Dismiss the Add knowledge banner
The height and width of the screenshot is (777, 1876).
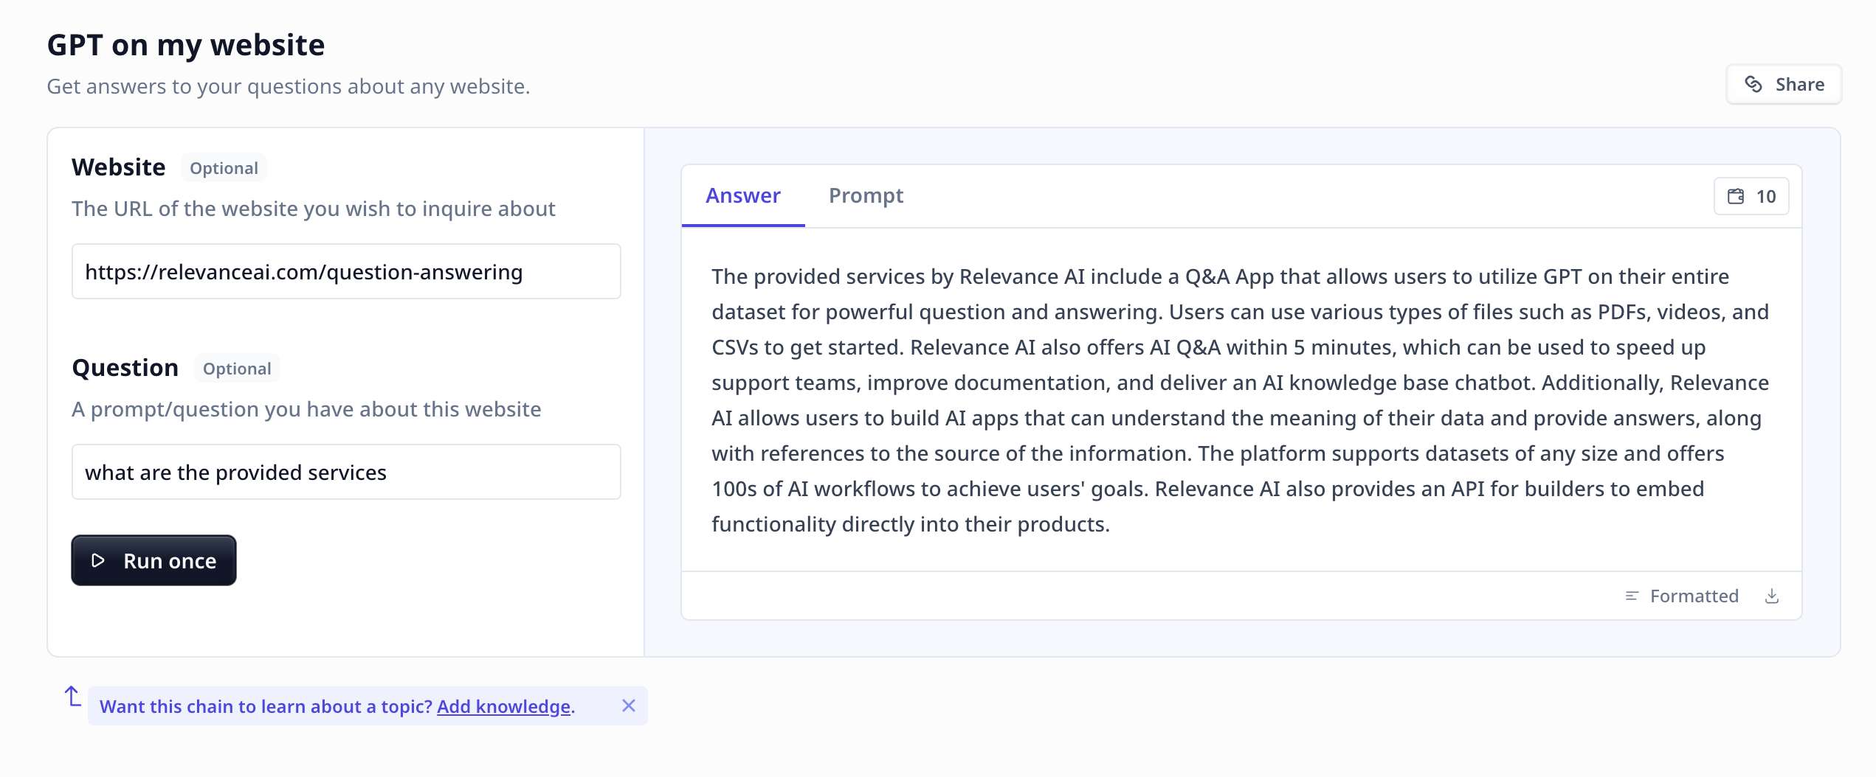pos(629,705)
